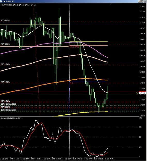Select the #87962129 tp order label
147x161 pixels.
6,44
